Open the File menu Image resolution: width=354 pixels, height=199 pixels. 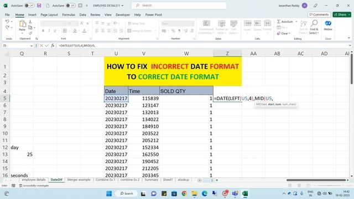[7, 15]
